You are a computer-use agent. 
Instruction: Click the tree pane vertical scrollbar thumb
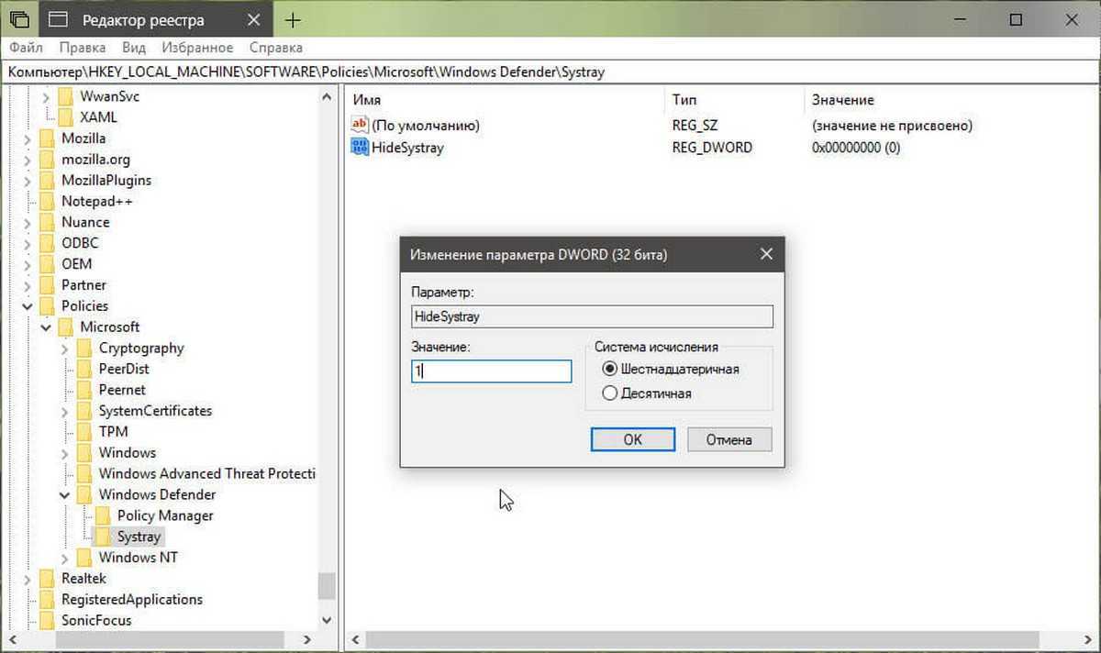pos(326,586)
